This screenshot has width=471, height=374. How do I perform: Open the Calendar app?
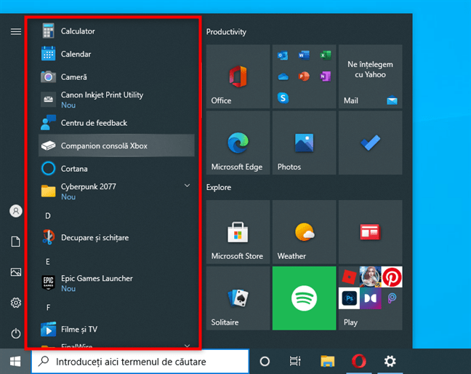pos(116,54)
